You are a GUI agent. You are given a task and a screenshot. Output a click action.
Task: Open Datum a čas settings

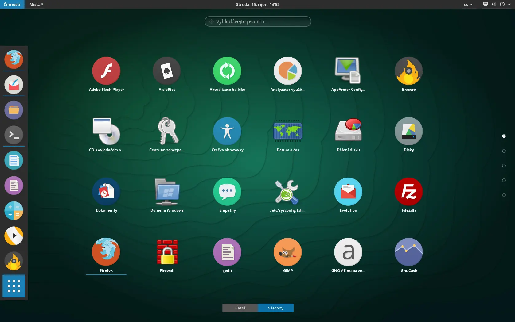pos(288,131)
